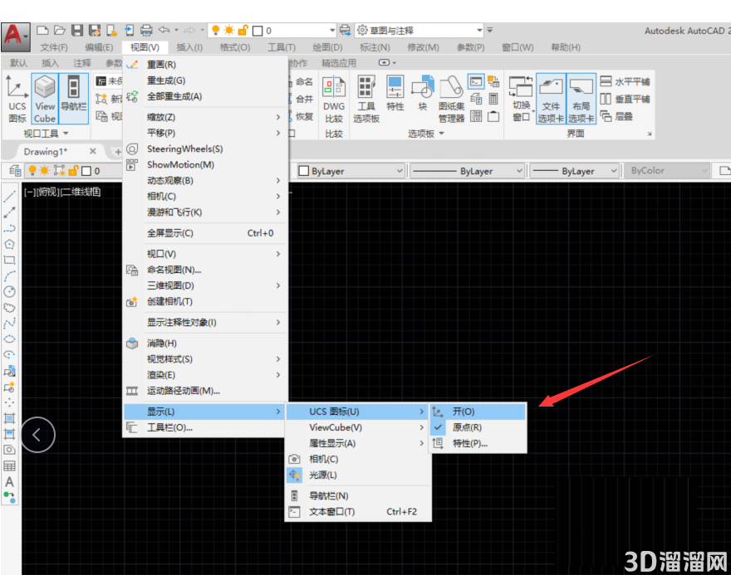Viewport: 731px width, 575px height.
Task: Click 垂直平铺 in the 界面 panel
Action: [625, 99]
